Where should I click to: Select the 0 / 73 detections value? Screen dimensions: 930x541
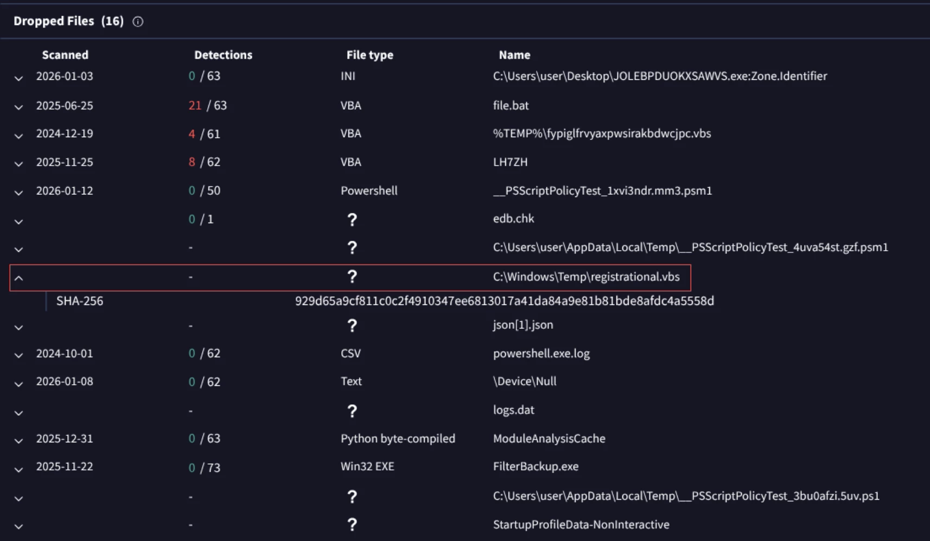pyautogui.click(x=205, y=467)
